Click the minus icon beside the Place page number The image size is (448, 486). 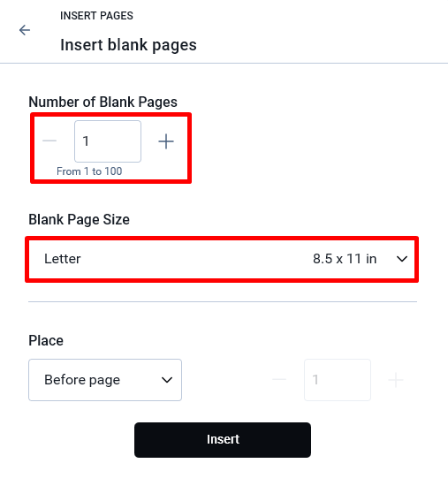[x=279, y=380]
